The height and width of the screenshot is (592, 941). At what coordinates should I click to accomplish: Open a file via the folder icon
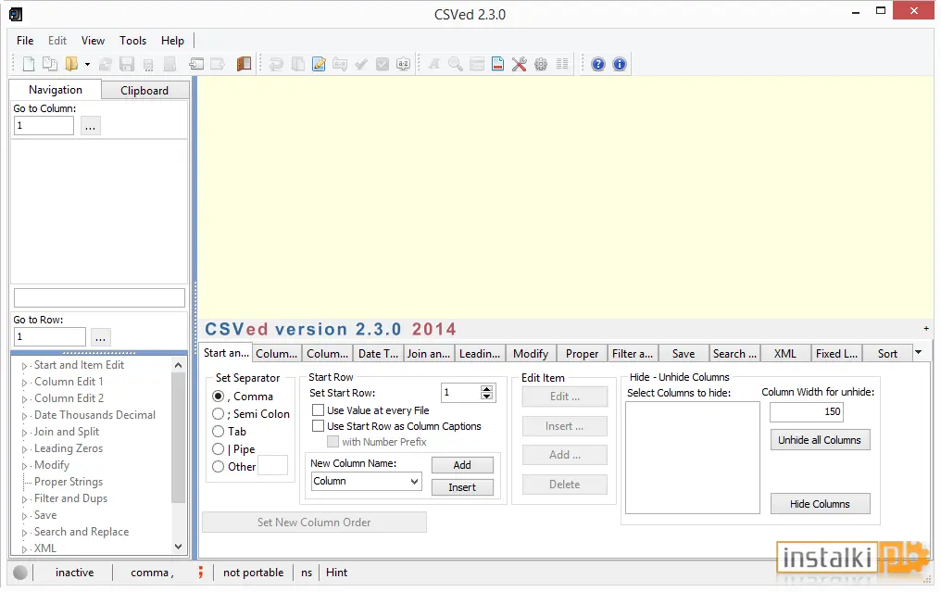click(71, 64)
